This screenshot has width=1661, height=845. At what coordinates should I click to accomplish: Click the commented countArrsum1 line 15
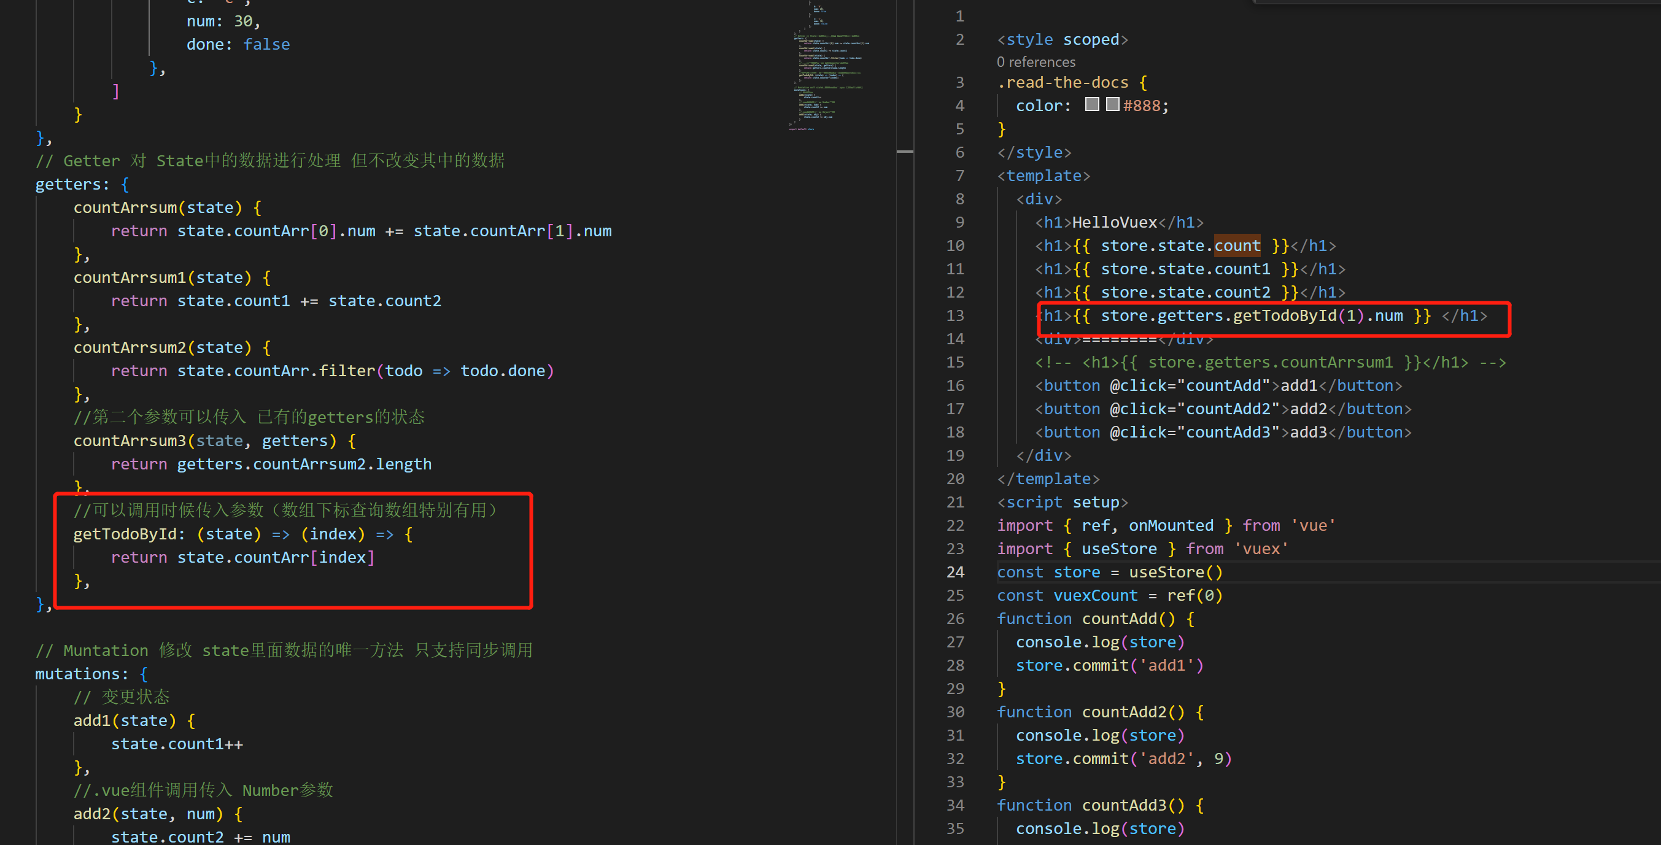[1269, 362]
